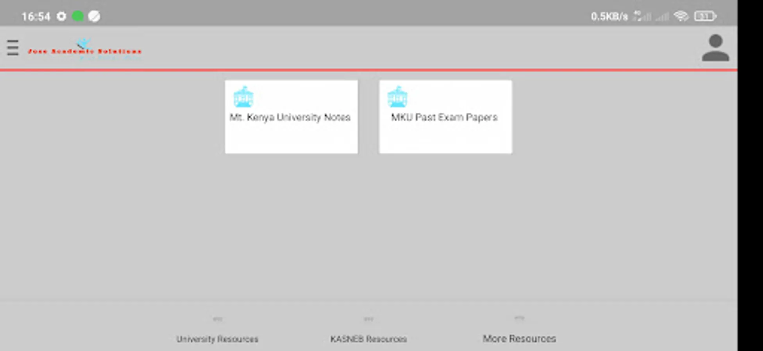
Task: Tap the 16:54 clock in status bar
Action: [x=36, y=17]
